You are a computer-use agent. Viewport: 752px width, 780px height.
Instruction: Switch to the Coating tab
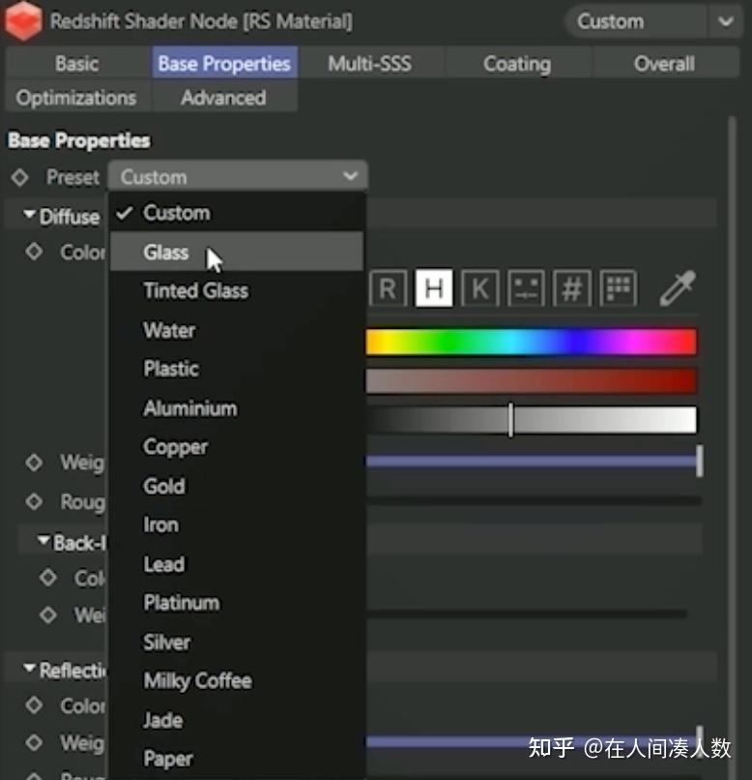[x=517, y=62]
